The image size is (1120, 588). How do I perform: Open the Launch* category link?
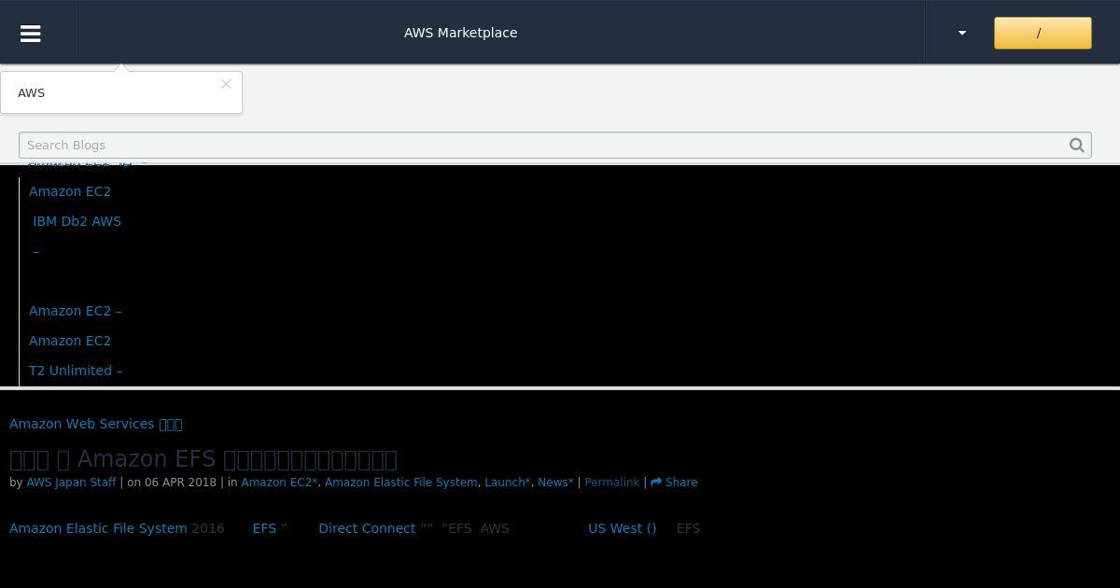coord(507,483)
